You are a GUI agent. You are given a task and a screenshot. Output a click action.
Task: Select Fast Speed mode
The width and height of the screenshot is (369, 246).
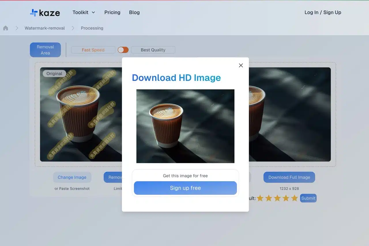93,50
